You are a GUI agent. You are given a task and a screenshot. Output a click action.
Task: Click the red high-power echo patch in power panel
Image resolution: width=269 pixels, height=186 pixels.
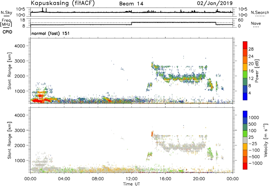click(39, 101)
